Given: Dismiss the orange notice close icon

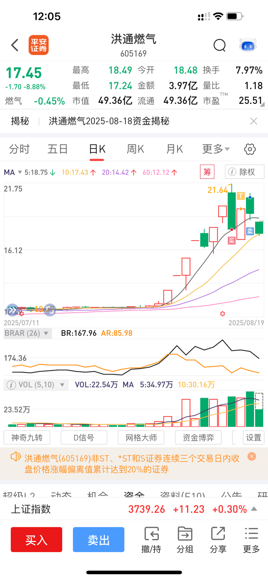Looking at the screenshot, I should [252, 456].
